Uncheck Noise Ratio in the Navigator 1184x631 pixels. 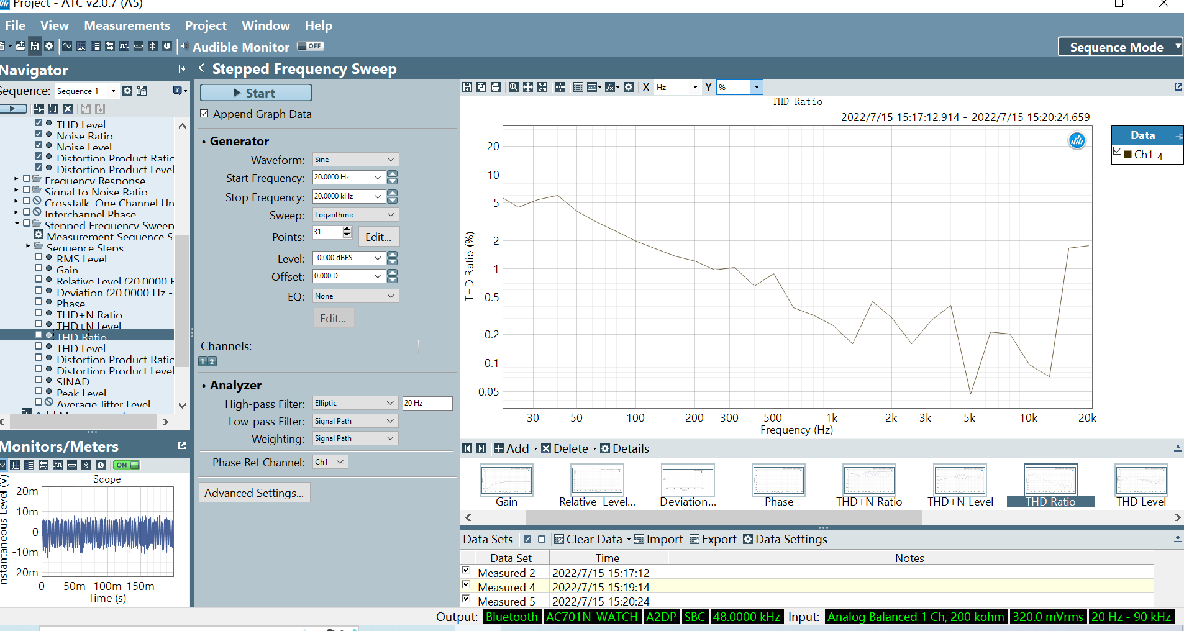tap(39, 134)
